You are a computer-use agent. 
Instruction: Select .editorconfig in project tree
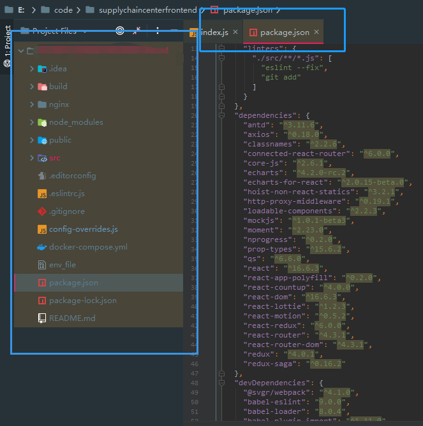pyautogui.click(x=72, y=176)
